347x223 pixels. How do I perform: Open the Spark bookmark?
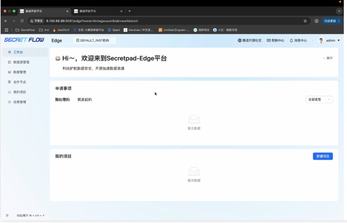114,30
